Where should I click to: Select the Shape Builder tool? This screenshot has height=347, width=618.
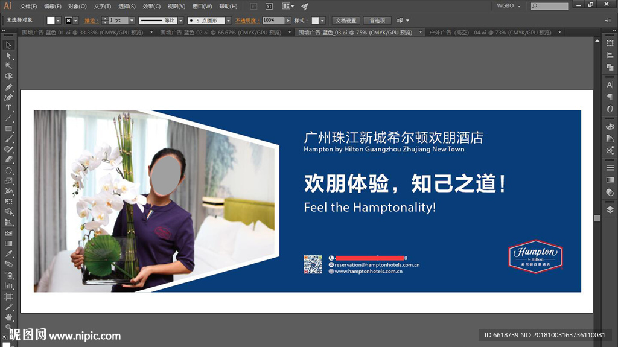(x=8, y=212)
